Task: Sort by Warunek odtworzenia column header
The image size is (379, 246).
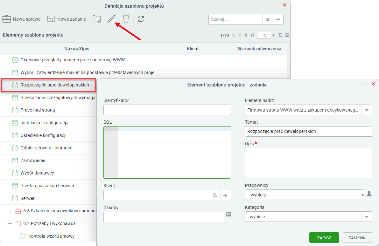Action: (259, 49)
